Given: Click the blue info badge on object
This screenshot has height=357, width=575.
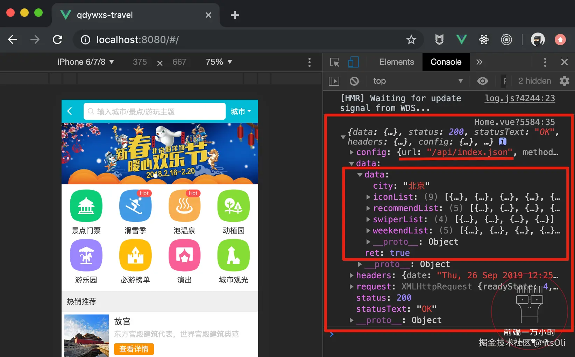Looking at the screenshot, I should [x=502, y=141].
